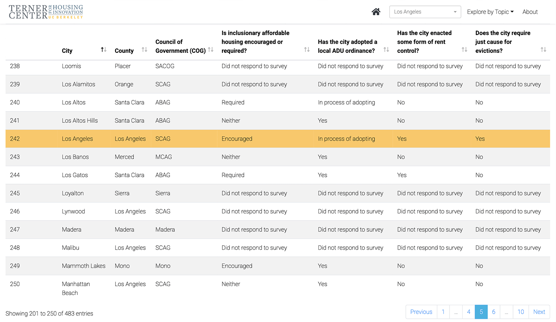Viewport: 556px width, 322px height.
Task: Click the Terner Center UC Berkeley logo
Action: pyautogui.click(x=46, y=12)
